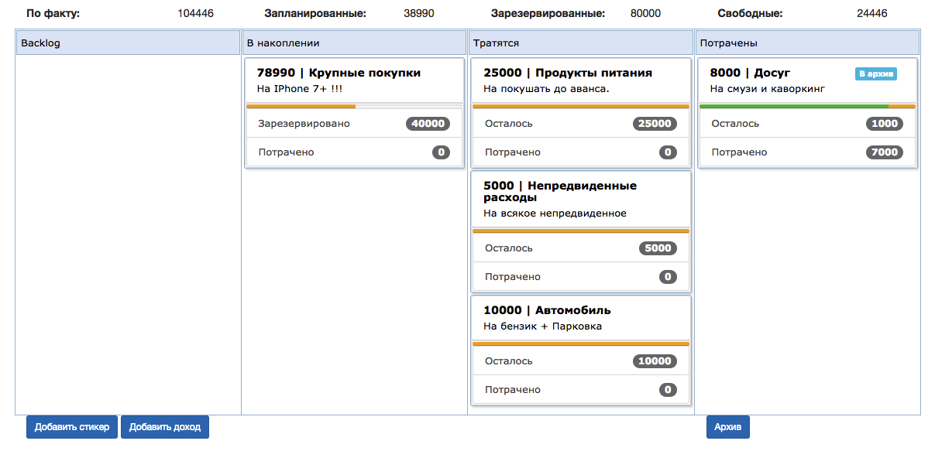Click the progress bar on Крупные покупки card
The height and width of the screenshot is (451, 935).
pos(355,106)
